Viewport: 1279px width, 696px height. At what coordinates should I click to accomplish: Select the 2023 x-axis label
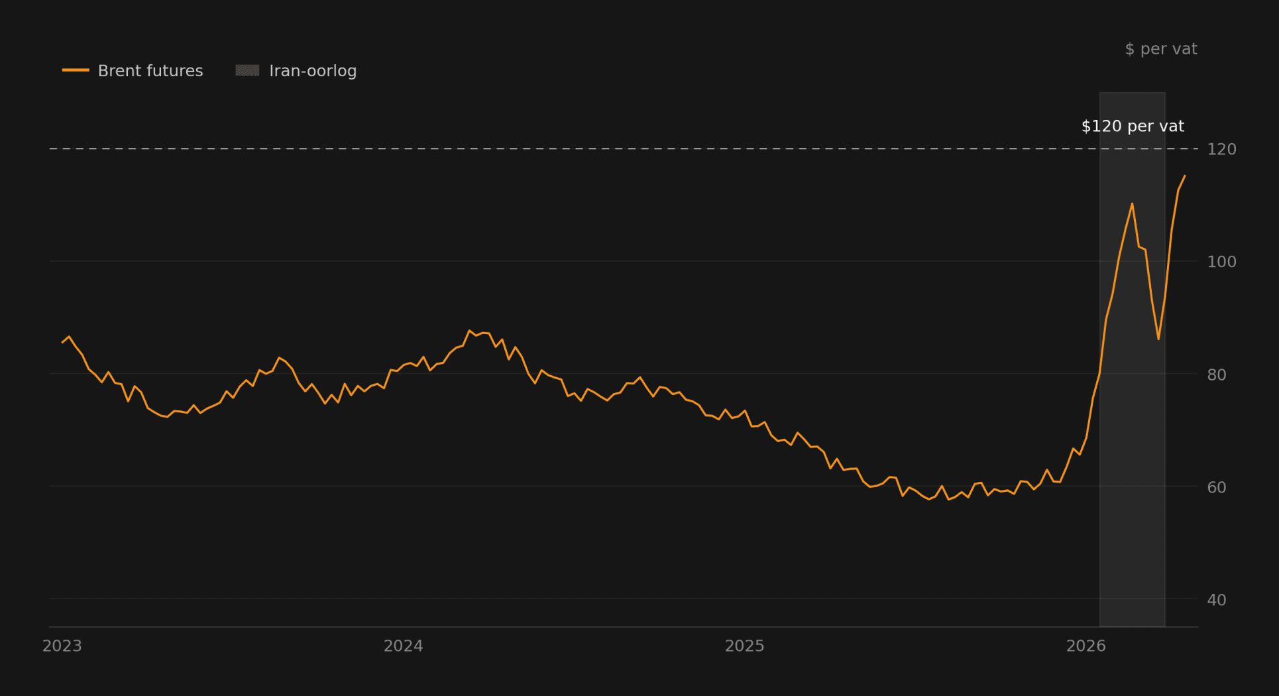62,646
